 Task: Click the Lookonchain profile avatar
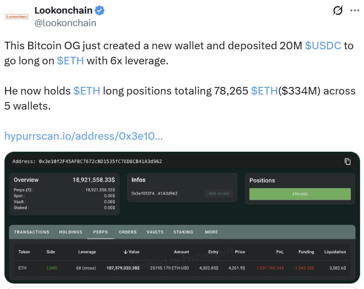tap(17, 16)
